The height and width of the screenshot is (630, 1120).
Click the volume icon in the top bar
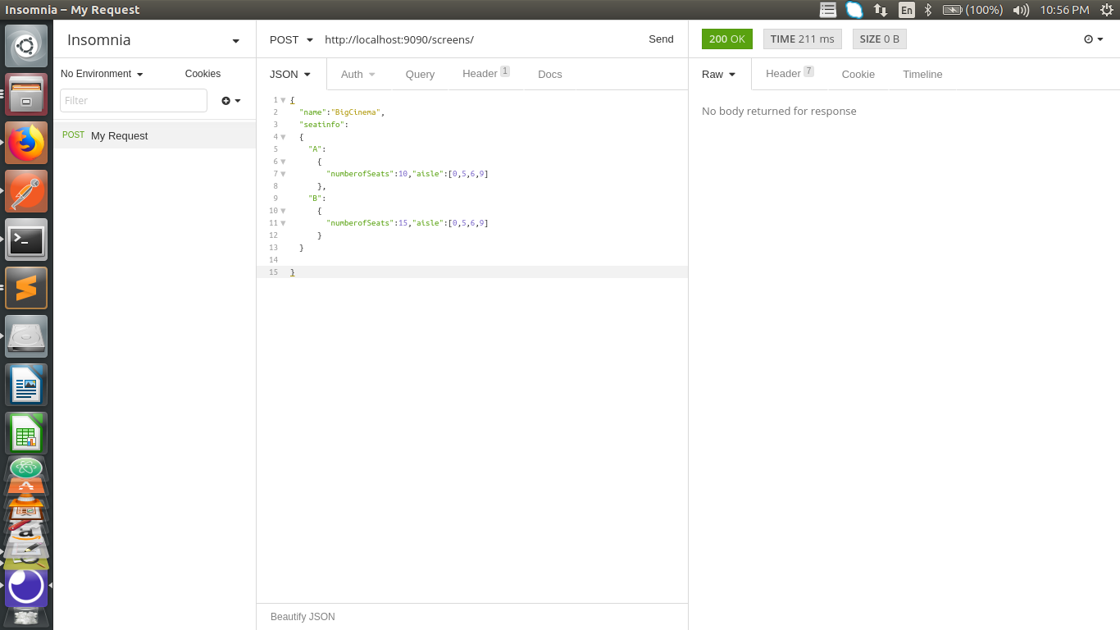coord(1020,10)
